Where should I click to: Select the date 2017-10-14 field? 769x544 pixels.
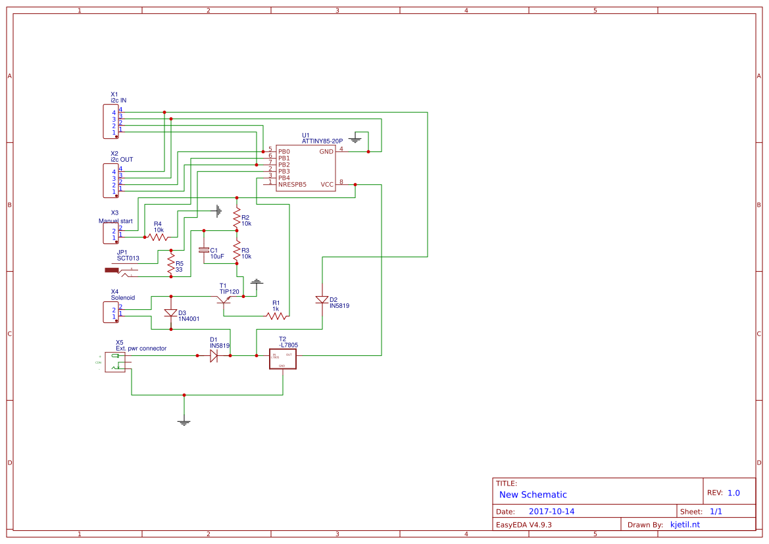[x=552, y=510]
